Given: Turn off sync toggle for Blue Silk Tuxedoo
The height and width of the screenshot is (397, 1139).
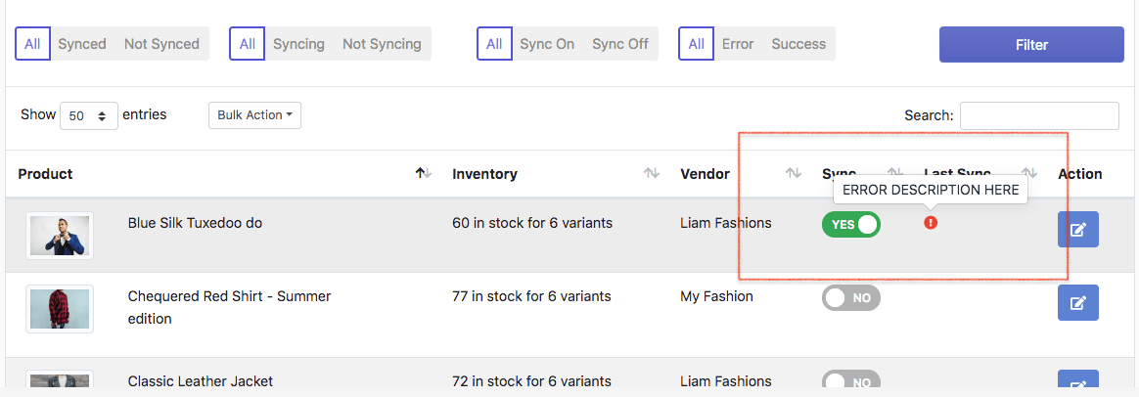Looking at the screenshot, I should point(850,225).
